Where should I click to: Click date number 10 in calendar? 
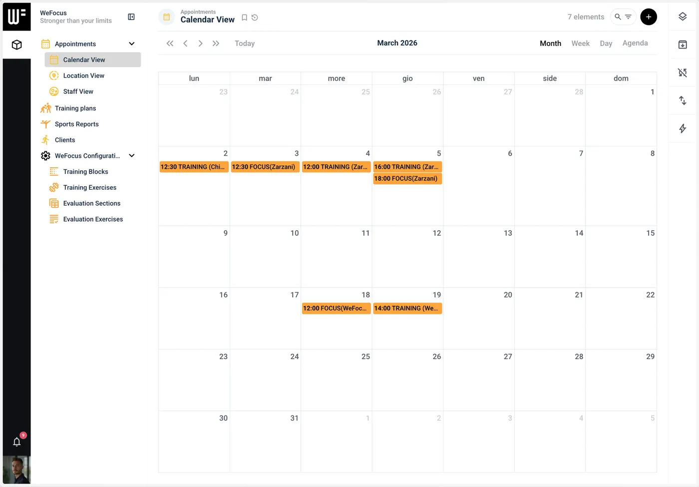tap(295, 233)
